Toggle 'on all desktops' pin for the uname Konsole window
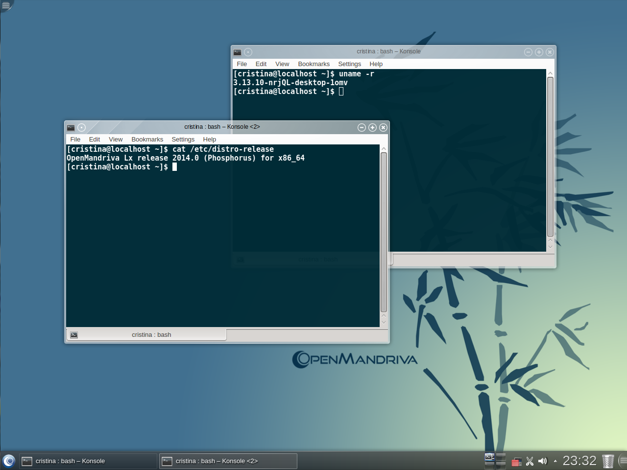The image size is (627, 470). click(x=248, y=52)
